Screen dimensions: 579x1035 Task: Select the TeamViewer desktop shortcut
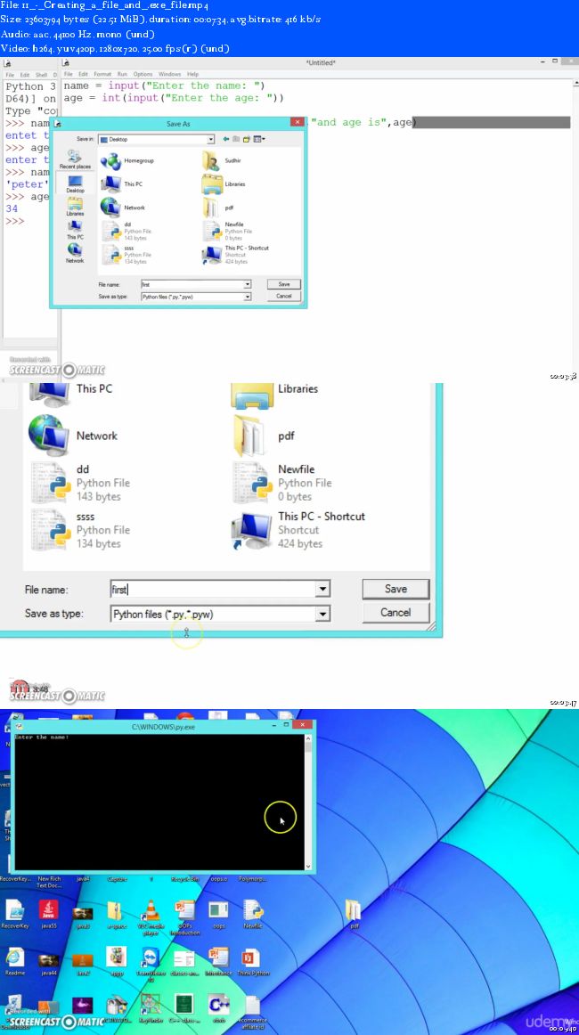point(151,965)
